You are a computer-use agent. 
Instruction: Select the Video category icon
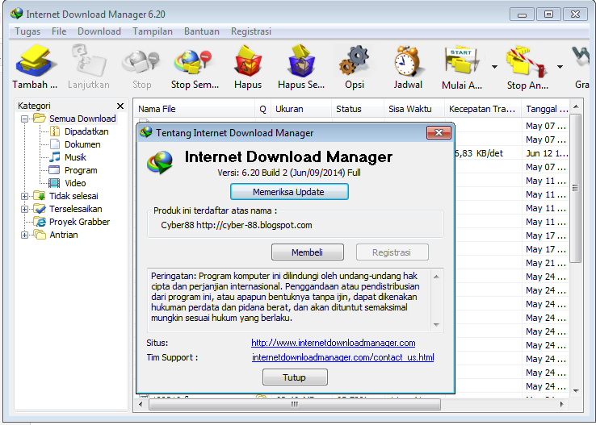point(54,183)
